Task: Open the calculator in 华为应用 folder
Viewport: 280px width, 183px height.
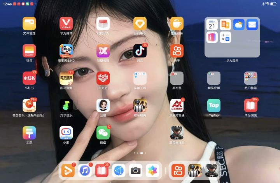Action: pos(225,37)
